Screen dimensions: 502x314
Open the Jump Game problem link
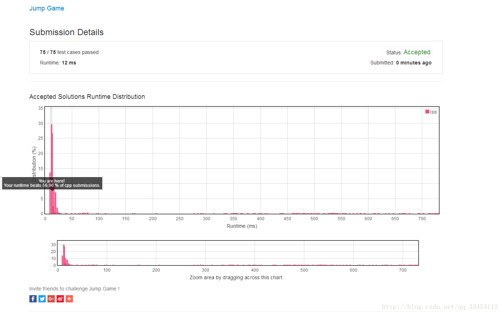(x=47, y=8)
